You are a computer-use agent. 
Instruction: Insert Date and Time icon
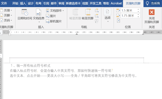(25, 12)
